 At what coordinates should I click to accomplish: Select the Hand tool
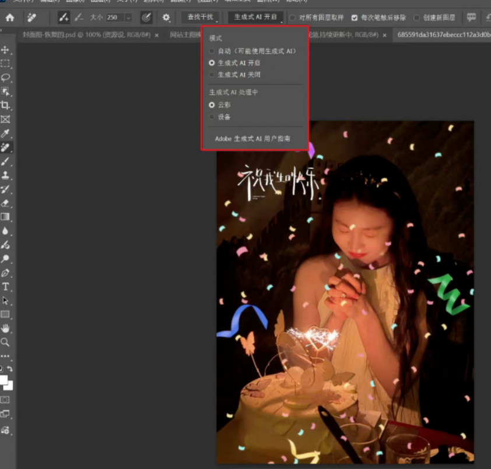5,328
